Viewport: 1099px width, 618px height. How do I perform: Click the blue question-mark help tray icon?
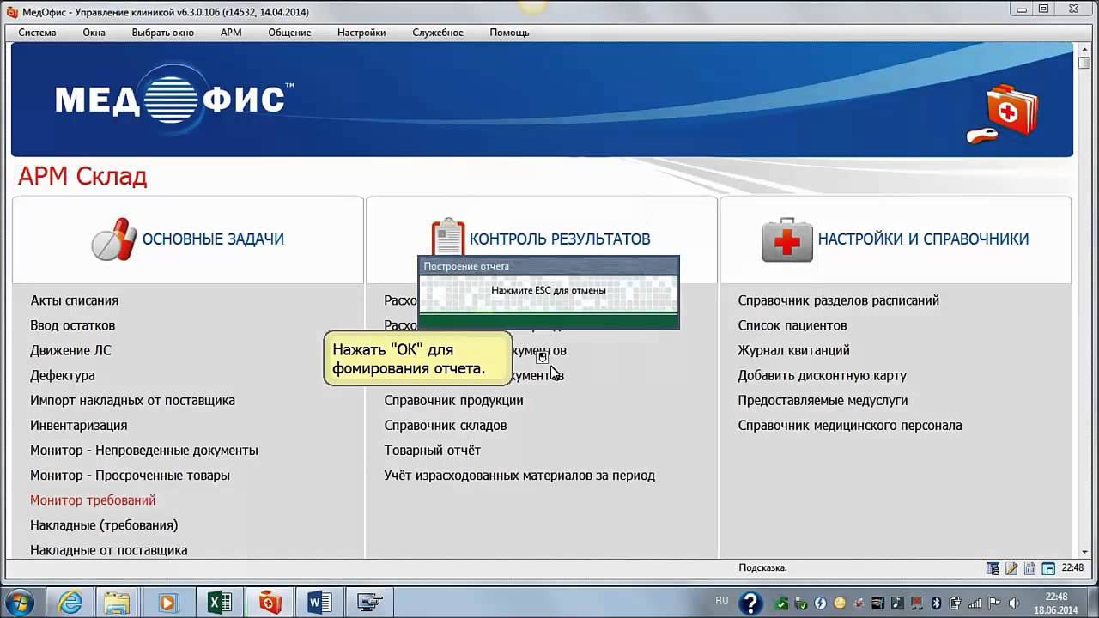click(750, 603)
